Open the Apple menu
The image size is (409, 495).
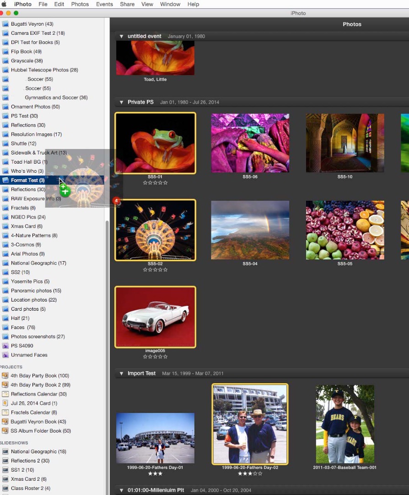click(x=4, y=4)
